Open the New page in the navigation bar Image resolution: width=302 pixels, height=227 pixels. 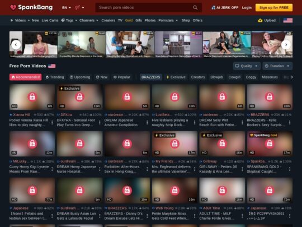(35, 20)
